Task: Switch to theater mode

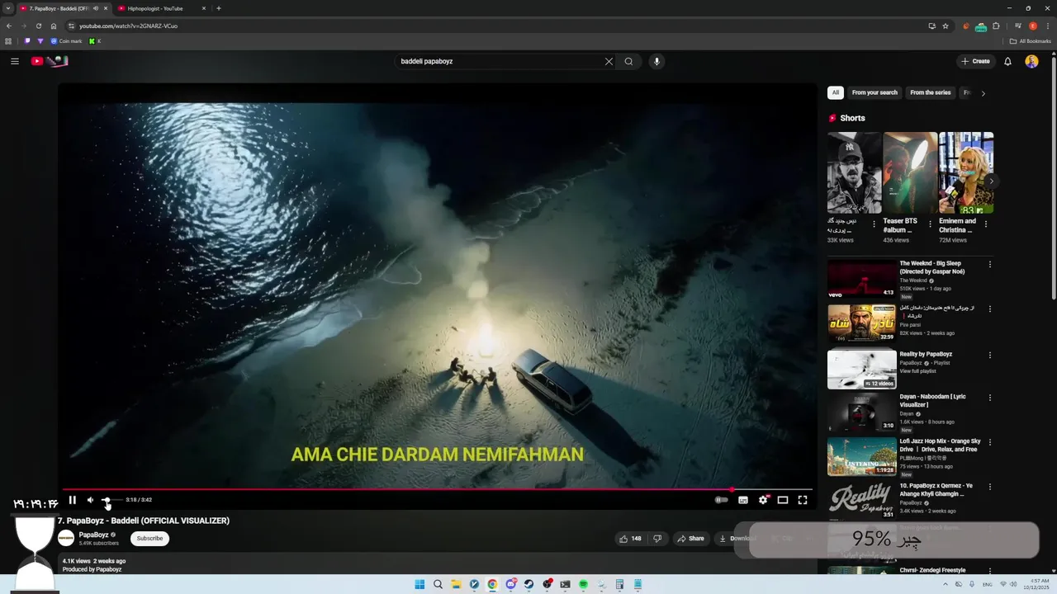Action: [x=783, y=500]
